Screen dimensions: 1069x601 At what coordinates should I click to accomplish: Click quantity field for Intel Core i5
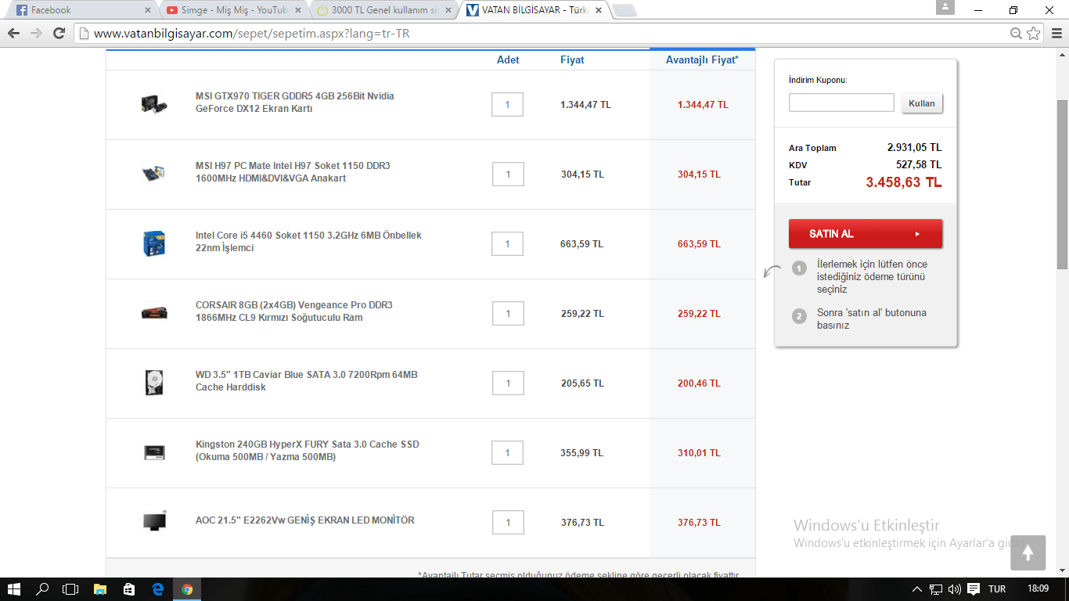[507, 243]
